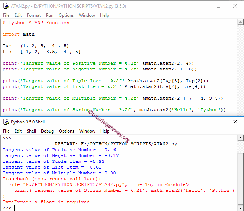Open Help menu in ATAN2.py editor
This screenshot has height=211, width=244.
[104, 15]
